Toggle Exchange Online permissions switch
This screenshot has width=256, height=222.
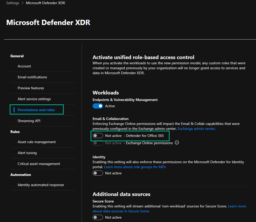(98, 143)
